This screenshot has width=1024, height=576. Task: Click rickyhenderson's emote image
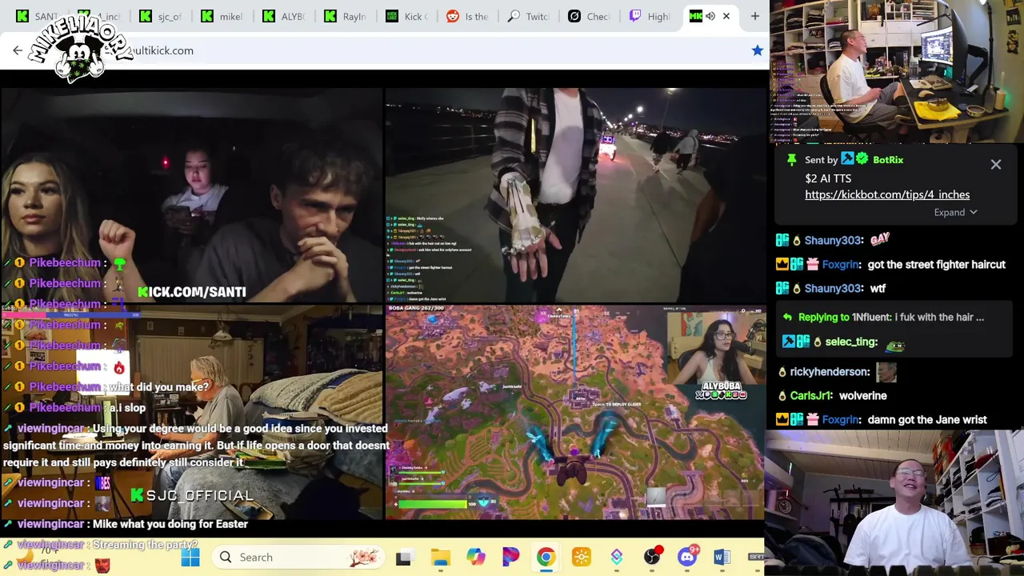coord(886,372)
